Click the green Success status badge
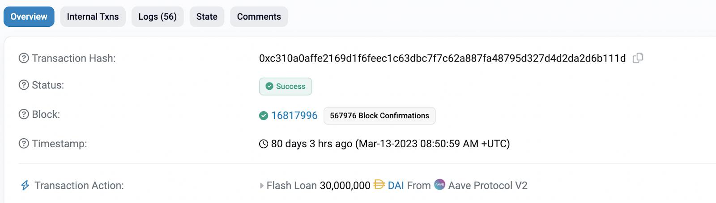The image size is (716, 203). pyautogui.click(x=286, y=87)
